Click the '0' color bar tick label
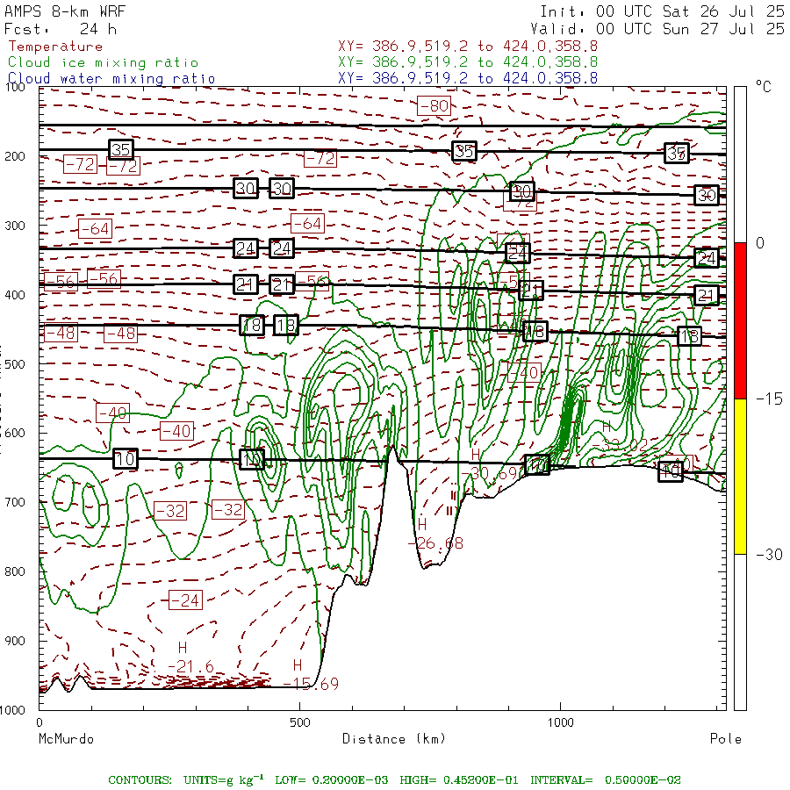Screen dimensions: 790x790 click(x=760, y=243)
